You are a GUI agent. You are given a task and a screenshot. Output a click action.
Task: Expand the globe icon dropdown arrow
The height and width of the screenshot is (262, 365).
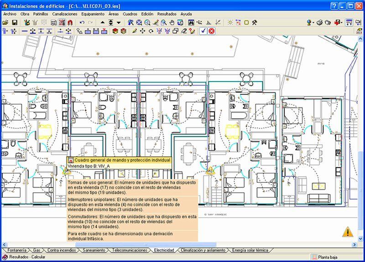pyautogui.click(x=314, y=22)
